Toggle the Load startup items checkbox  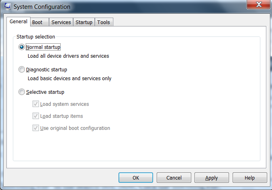click(36, 116)
